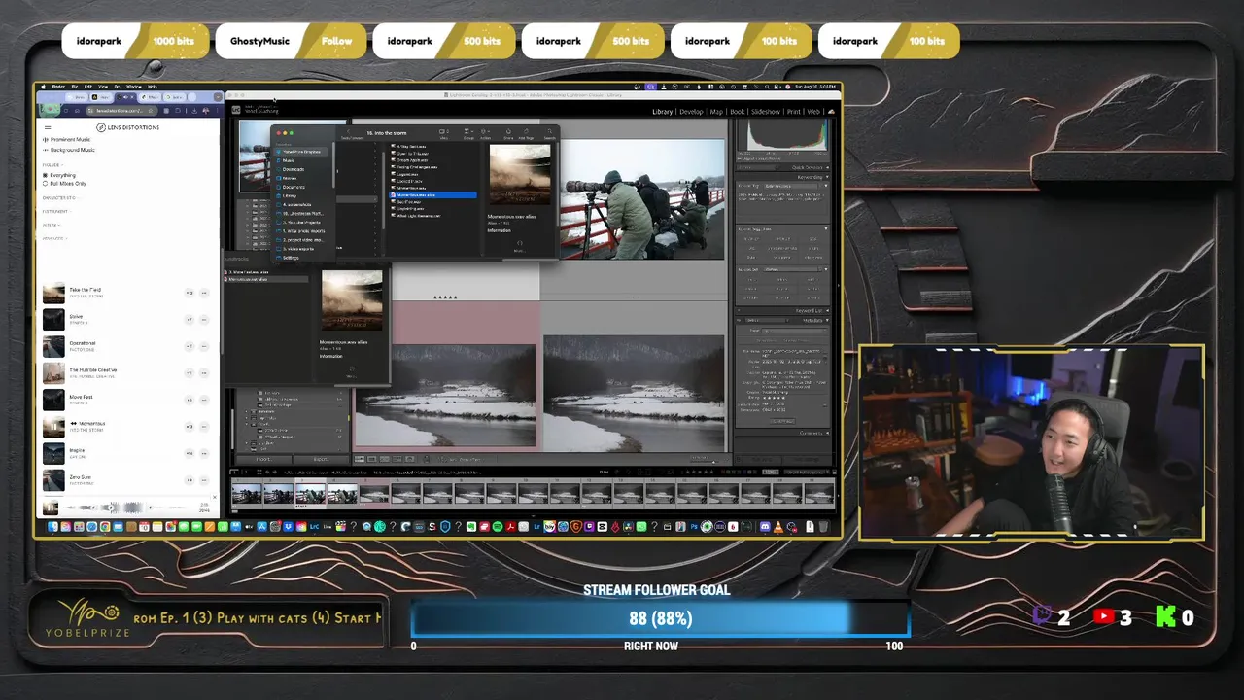Switch to Lightroom Web module
Viewport: 1244px width, 700px height.
[814, 112]
